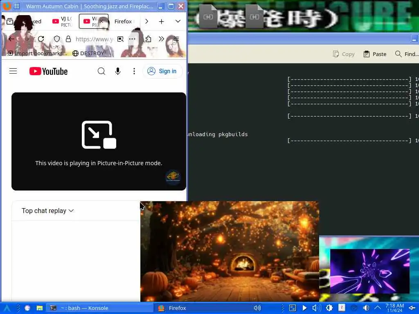Click the autumn fireplace Picture-in-Picture video
This screenshot has height=314, width=419.
click(x=230, y=251)
